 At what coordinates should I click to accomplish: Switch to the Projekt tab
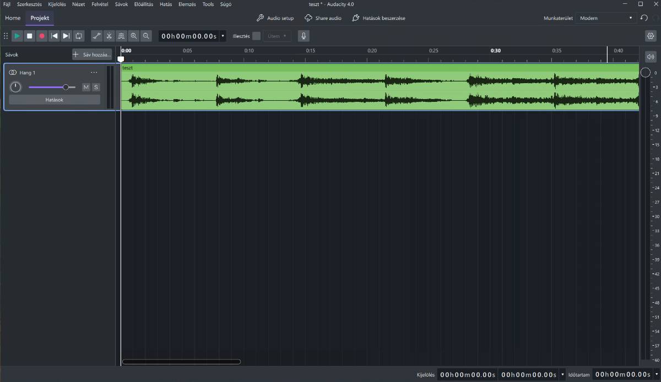pos(40,18)
